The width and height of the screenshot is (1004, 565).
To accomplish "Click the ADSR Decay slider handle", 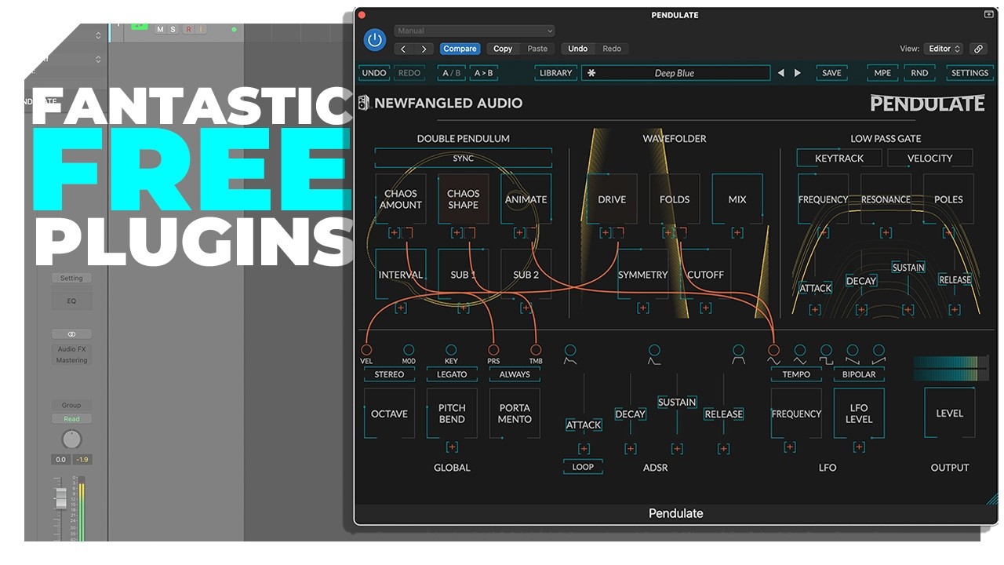I will 630,414.
